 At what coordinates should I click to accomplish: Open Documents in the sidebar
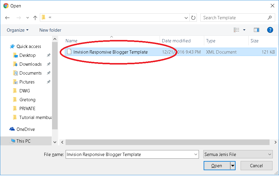tap(30, 73)
